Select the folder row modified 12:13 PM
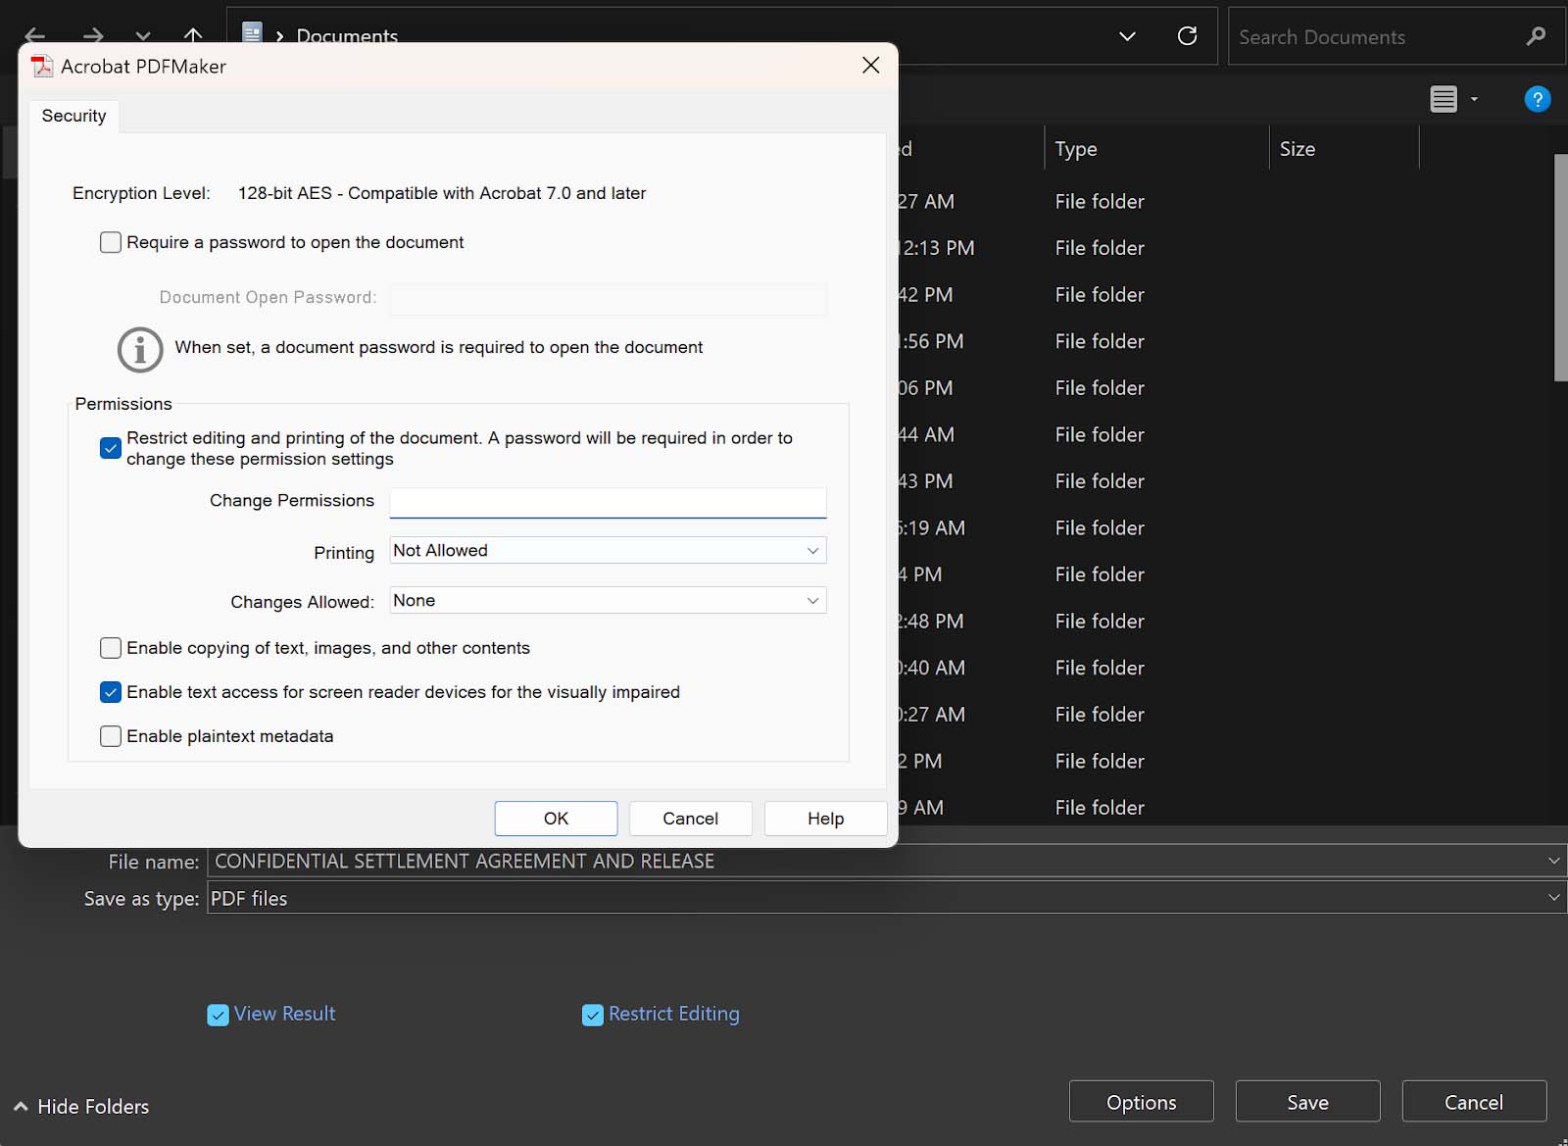Viewport: 1568px width, 1146px height. tap(1225, 248)
